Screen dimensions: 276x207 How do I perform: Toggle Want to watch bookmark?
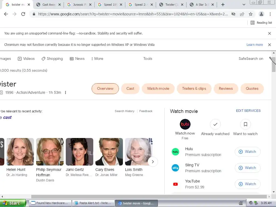click(245, 124)
